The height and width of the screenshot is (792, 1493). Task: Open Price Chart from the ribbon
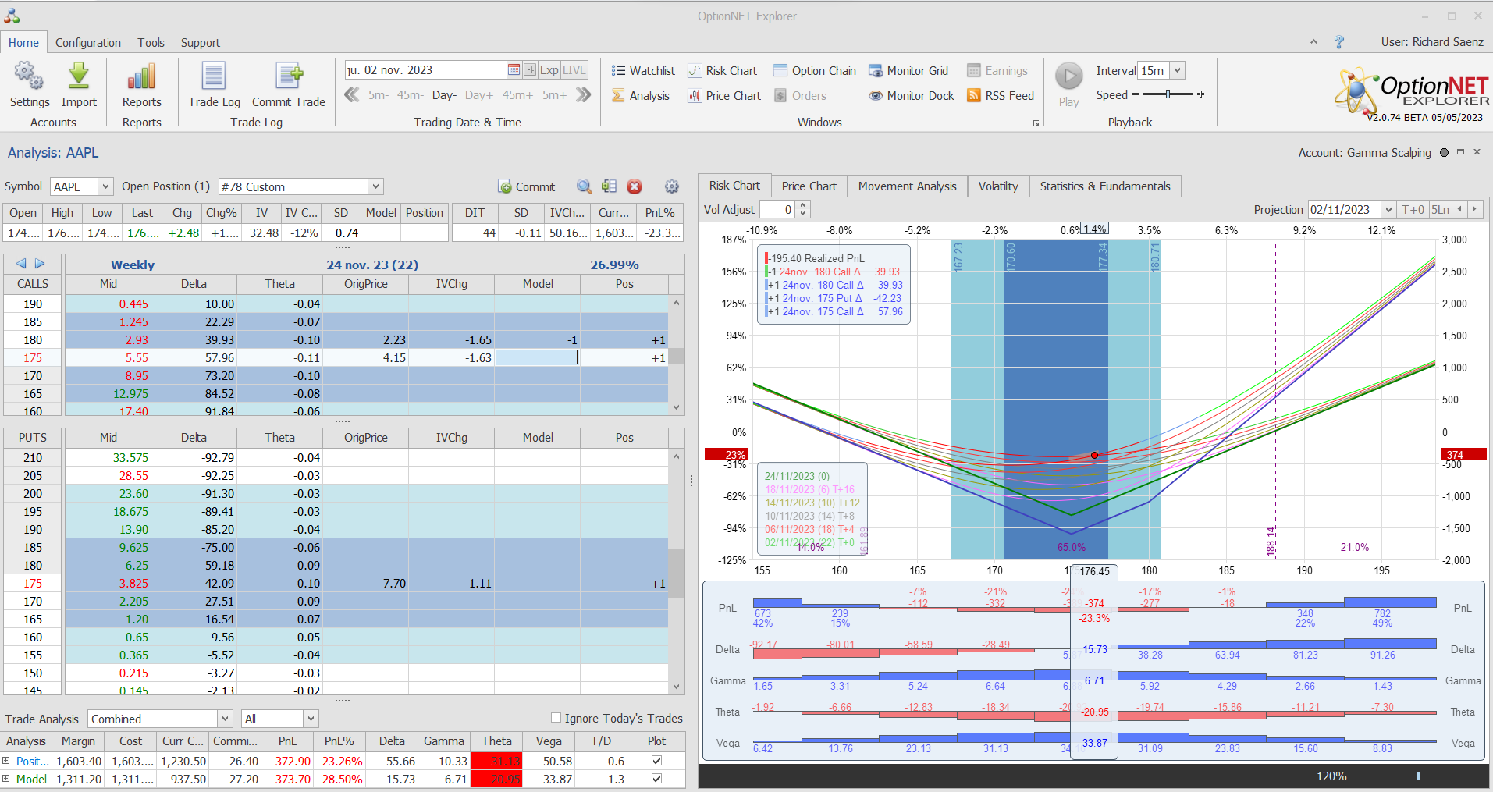[x=724, y=96]
